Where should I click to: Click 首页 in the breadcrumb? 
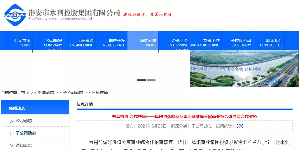25,93
